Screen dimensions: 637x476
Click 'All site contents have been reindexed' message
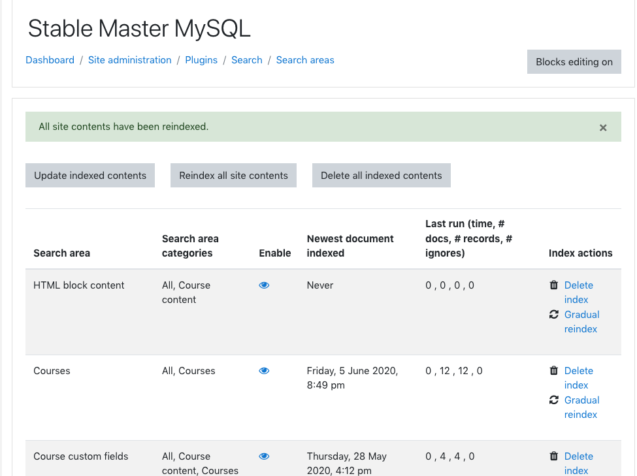click(x=123, y=127)
